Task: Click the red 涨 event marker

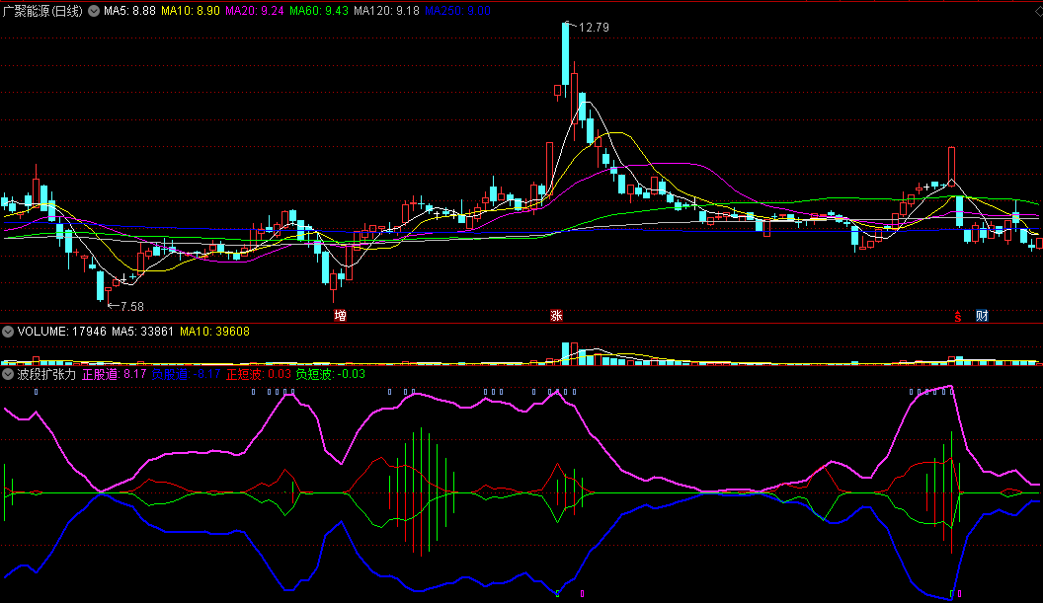Action: [557, 316]
